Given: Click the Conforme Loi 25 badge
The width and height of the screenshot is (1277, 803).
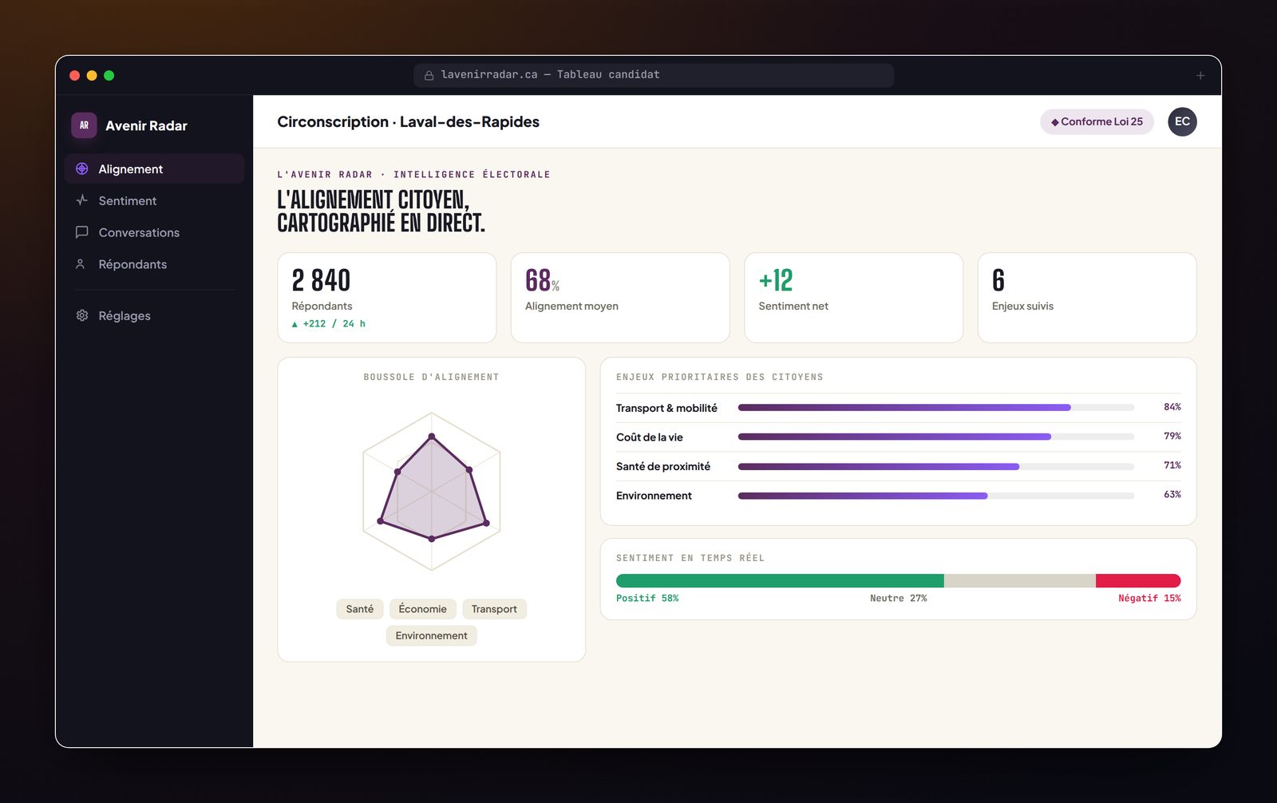Looking at the screenshot, I should (x=1097, y=121).
